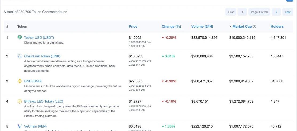Click the ChainLink price $10.0233

136,56
